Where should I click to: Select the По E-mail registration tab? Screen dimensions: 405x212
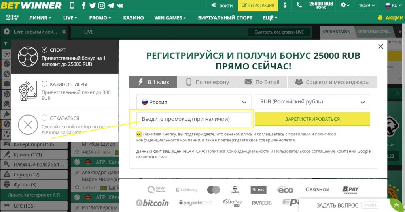pos(262,82)
